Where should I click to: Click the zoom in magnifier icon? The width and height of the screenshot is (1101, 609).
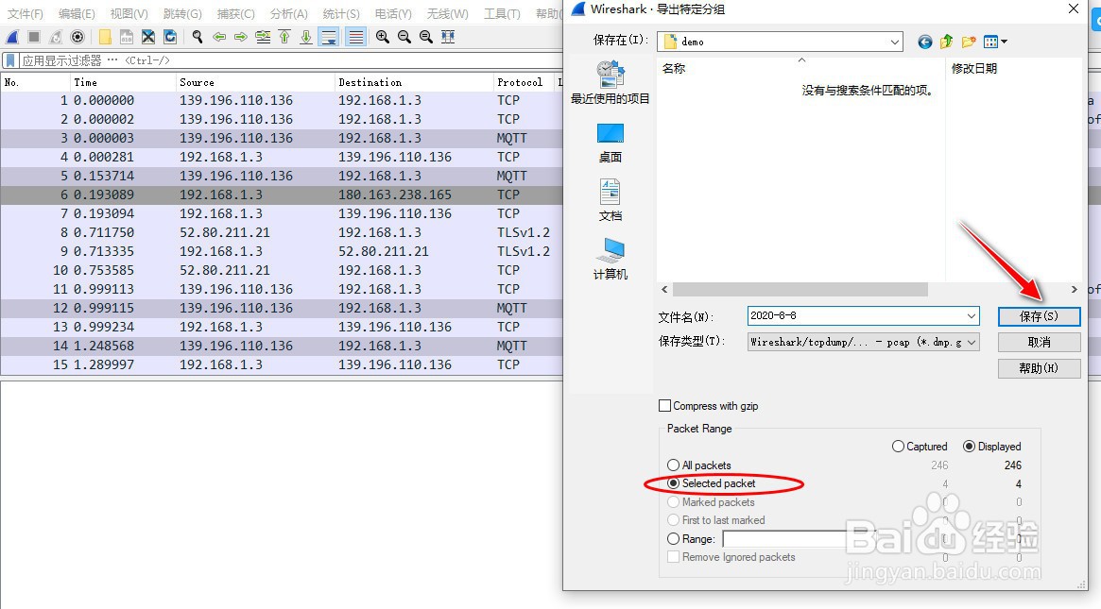[x=382, y=36]
